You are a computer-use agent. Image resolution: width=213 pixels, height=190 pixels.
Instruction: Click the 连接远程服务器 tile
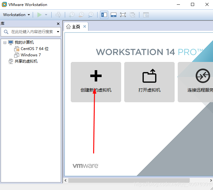pyautogui.click(x=195, y=82)
